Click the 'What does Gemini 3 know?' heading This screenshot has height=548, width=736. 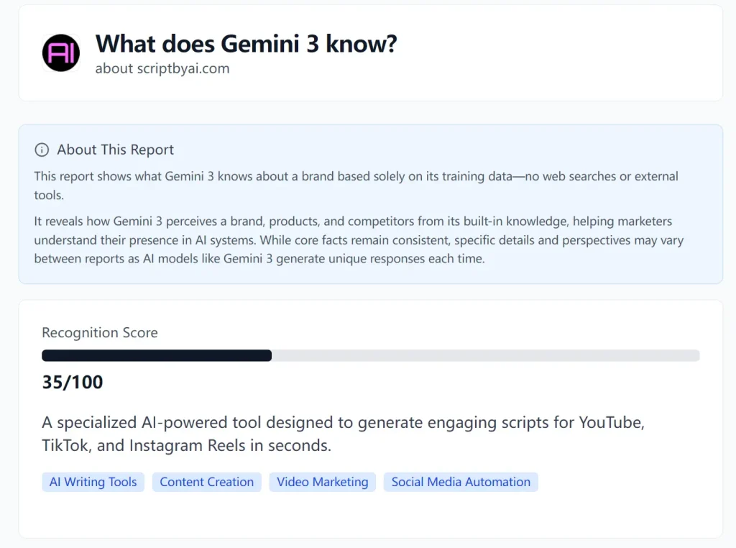(246, 43)
